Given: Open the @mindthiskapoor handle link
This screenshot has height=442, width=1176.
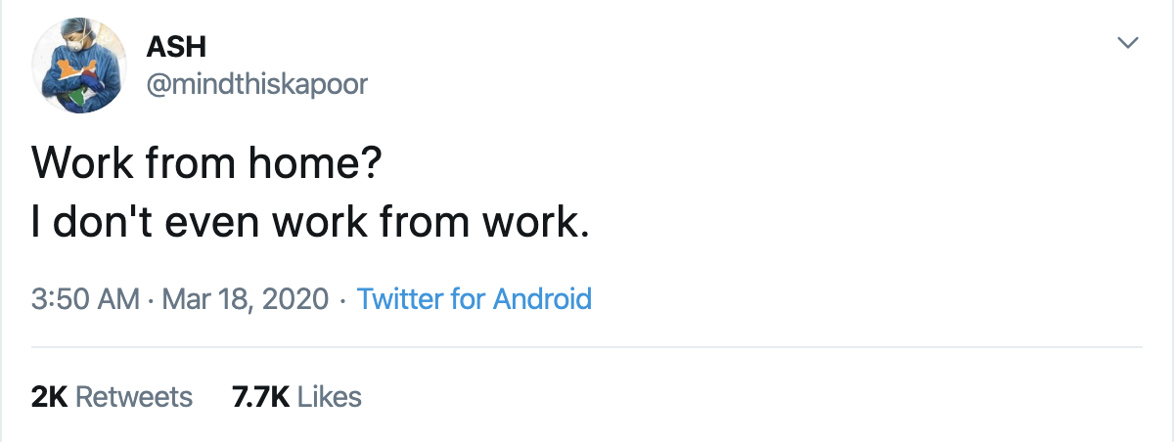Looking at the screenshot, I should pyautogui.click(x=256, y=84).
